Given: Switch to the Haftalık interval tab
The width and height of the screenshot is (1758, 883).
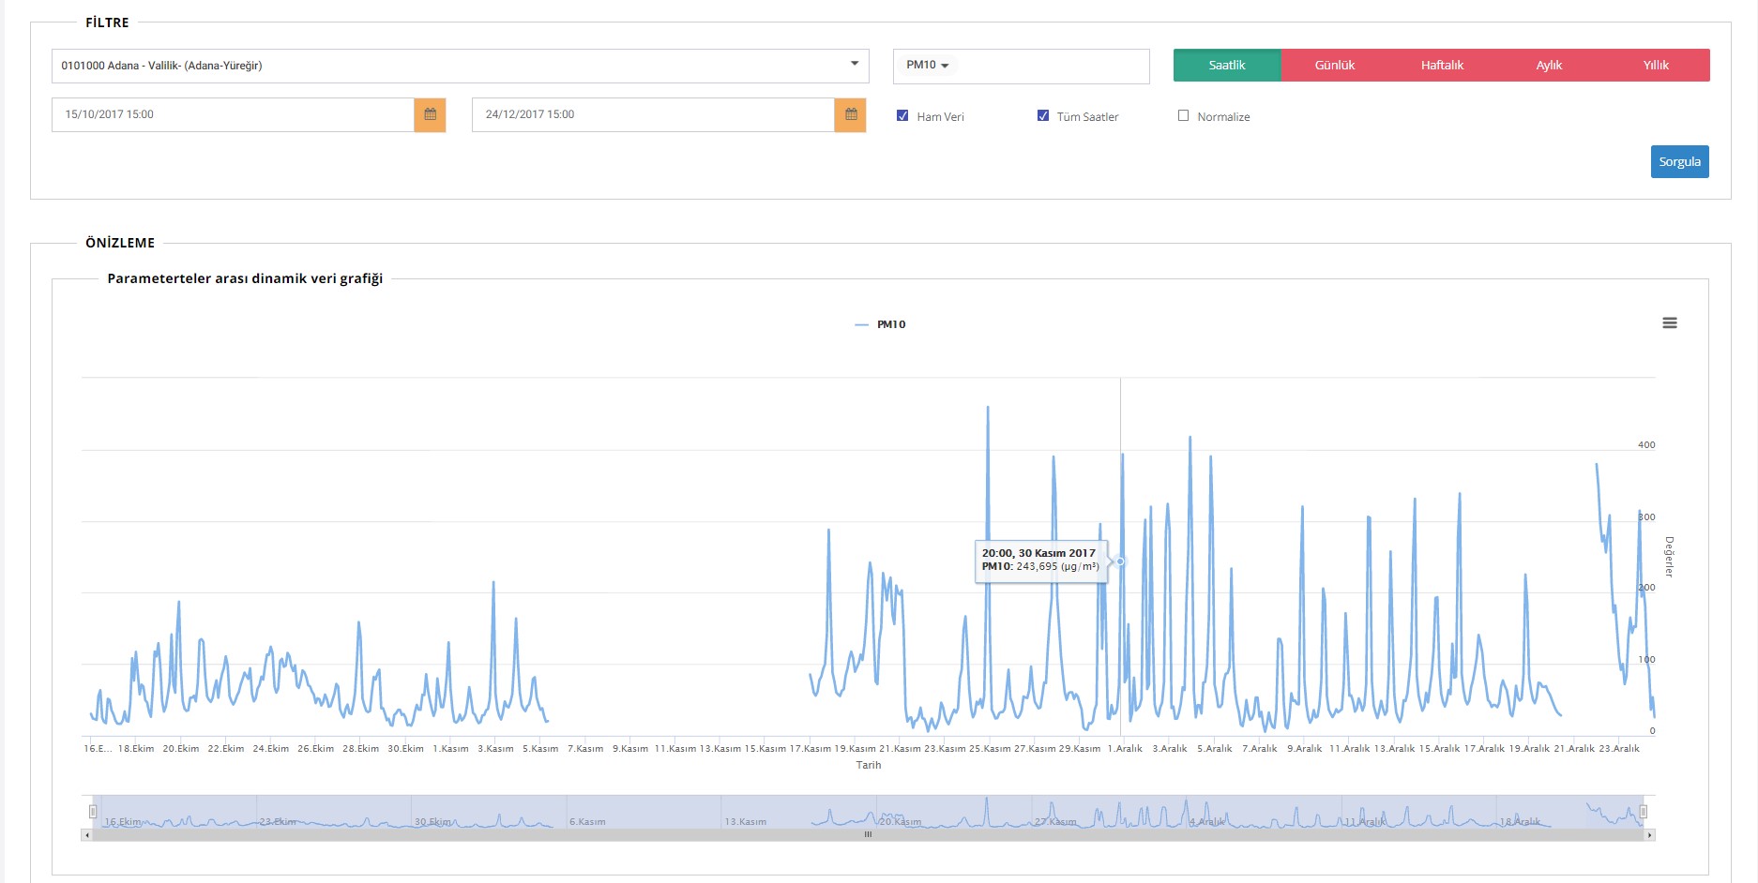Looking at the screenshot, I should point(1441,66).
